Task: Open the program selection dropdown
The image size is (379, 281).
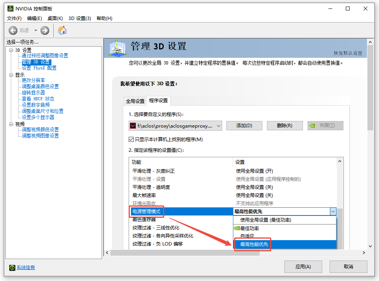Action: click(175, 126)
